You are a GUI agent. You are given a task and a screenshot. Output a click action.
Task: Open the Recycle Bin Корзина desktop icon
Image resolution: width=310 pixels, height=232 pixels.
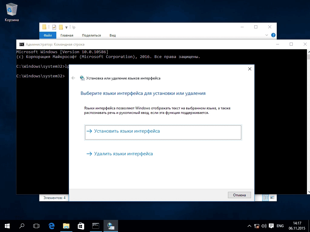tap(12, 12)
